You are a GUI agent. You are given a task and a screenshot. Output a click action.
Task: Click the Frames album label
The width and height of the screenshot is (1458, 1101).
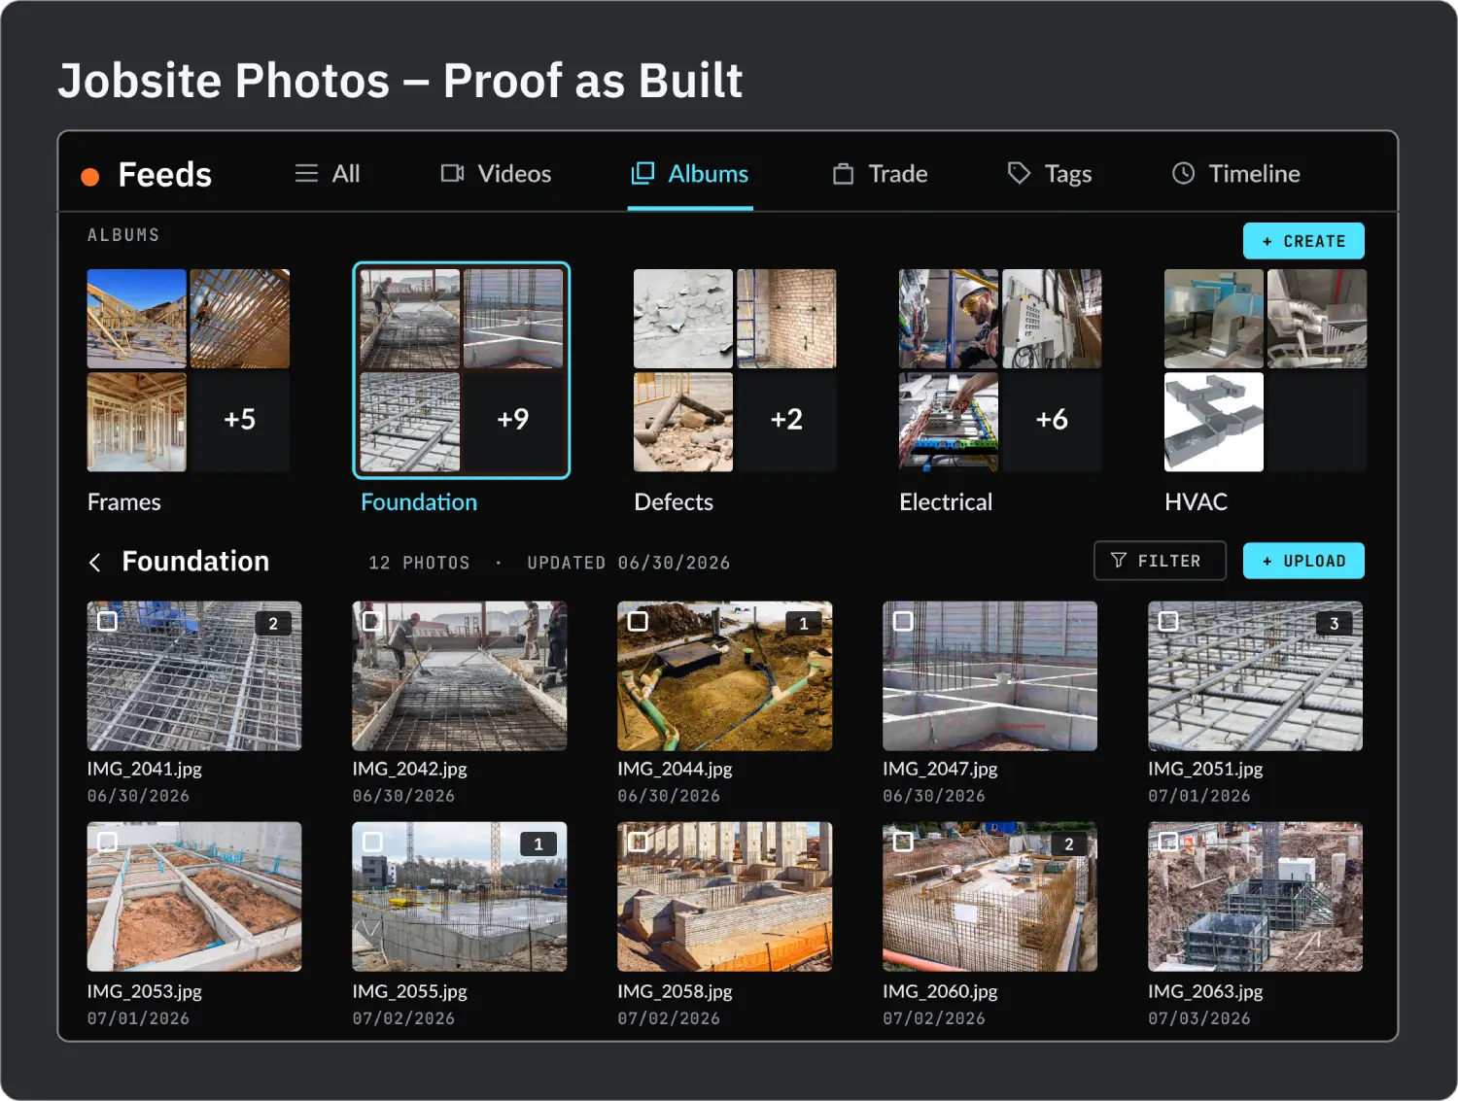tap(124, 502)
